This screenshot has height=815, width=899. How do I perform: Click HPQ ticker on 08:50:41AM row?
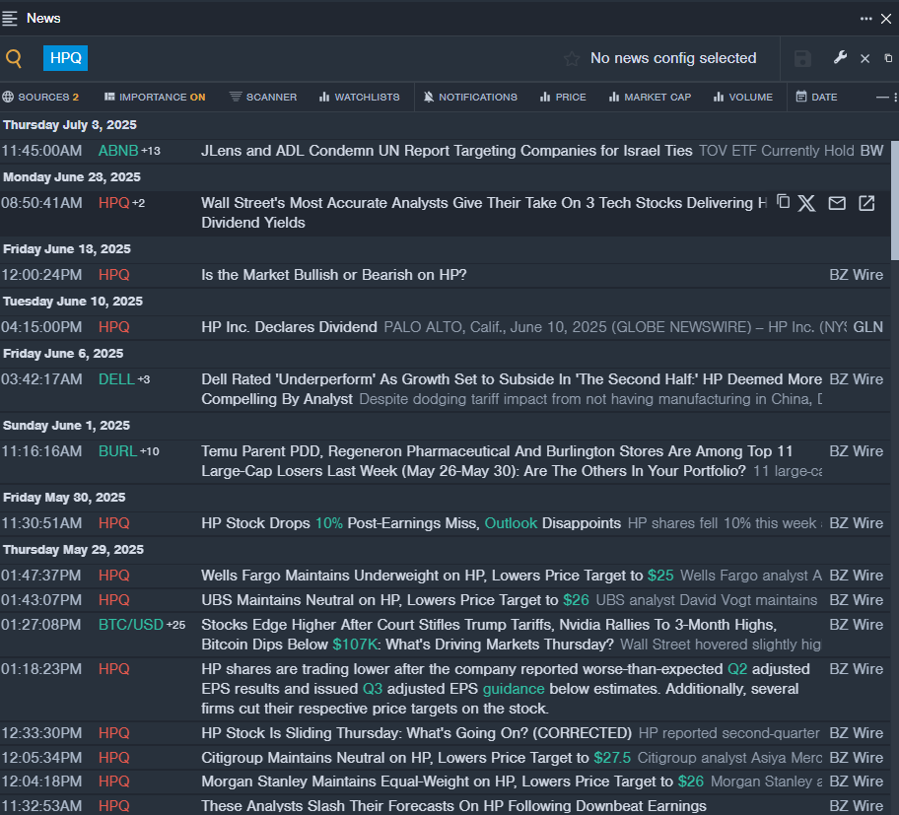click(114, 203)
